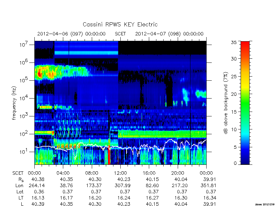Click the LT value '16.20'
The width and height of the screenshot is (275, 206).
tap(95, 198)
